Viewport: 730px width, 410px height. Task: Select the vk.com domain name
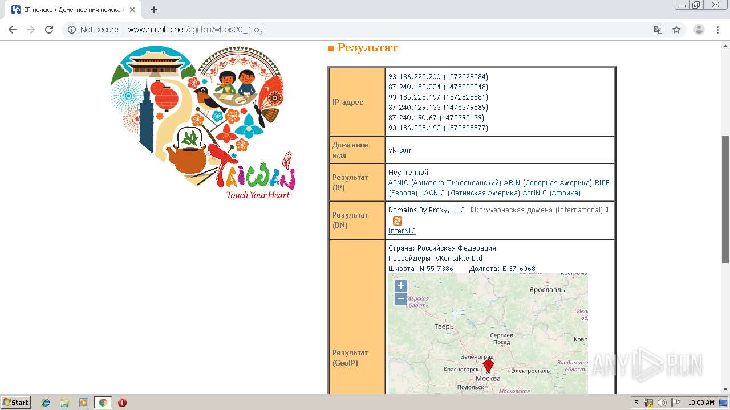(400, 150)
